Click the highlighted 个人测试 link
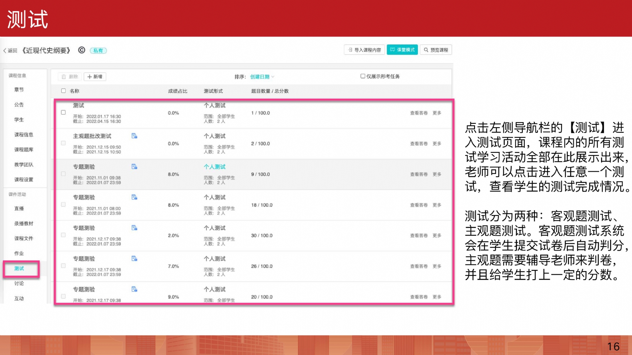The height and width of the screenshot is (355, 632). [215, 167]
